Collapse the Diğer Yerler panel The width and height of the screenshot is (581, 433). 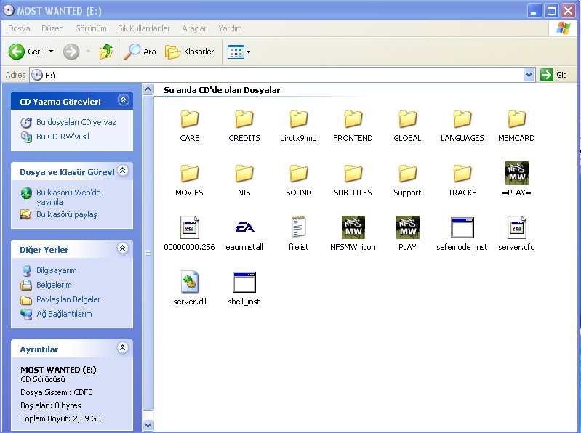(123, 248)
